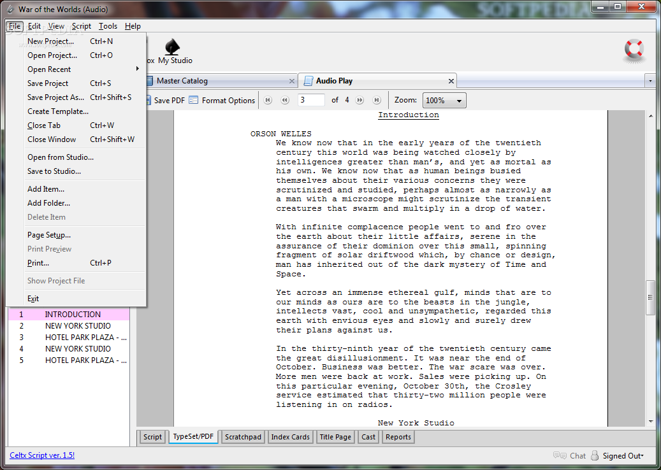Choose Print menu item
Viewport: 661px width, 470px height.
(76, 263)
